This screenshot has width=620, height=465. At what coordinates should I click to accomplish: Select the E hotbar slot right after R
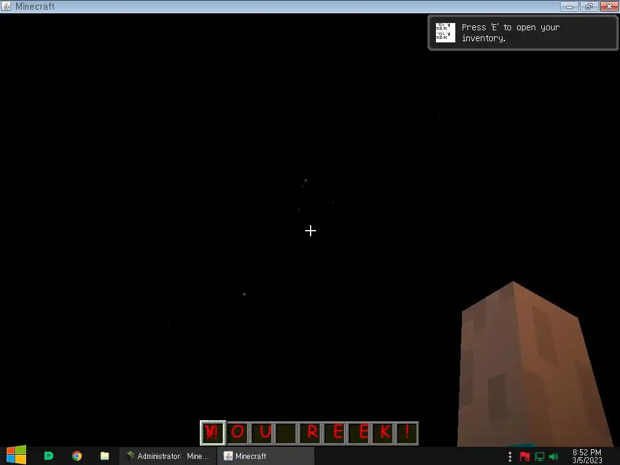(x=335, y=432)
